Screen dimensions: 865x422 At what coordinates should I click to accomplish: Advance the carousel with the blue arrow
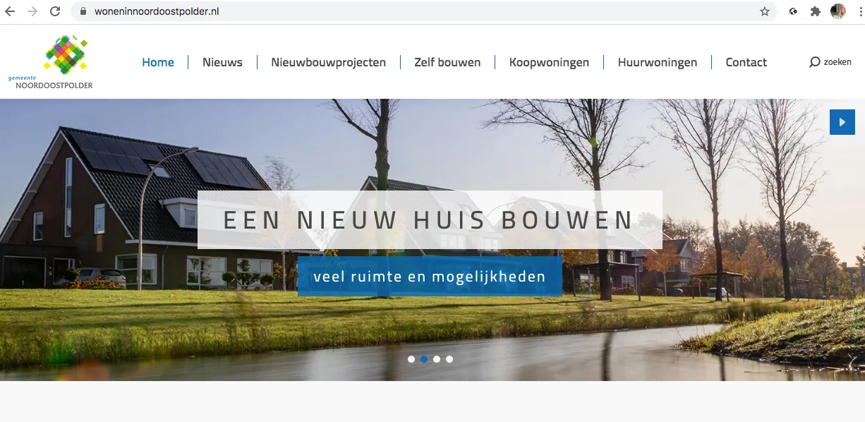(842, 121)
